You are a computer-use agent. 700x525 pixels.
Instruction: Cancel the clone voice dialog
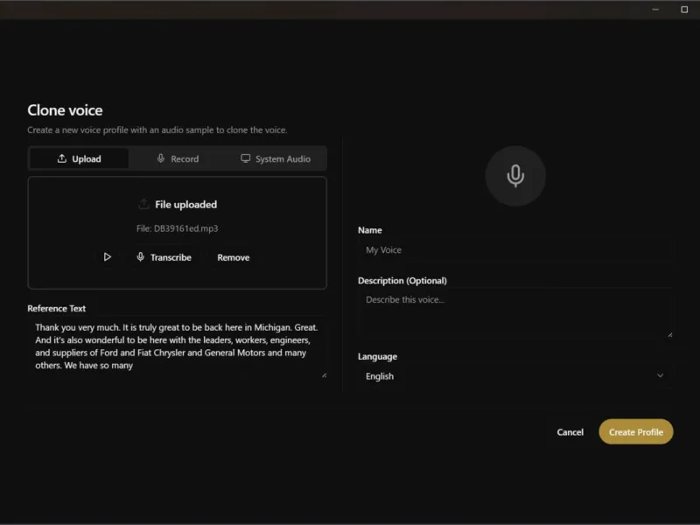[570, 432]
